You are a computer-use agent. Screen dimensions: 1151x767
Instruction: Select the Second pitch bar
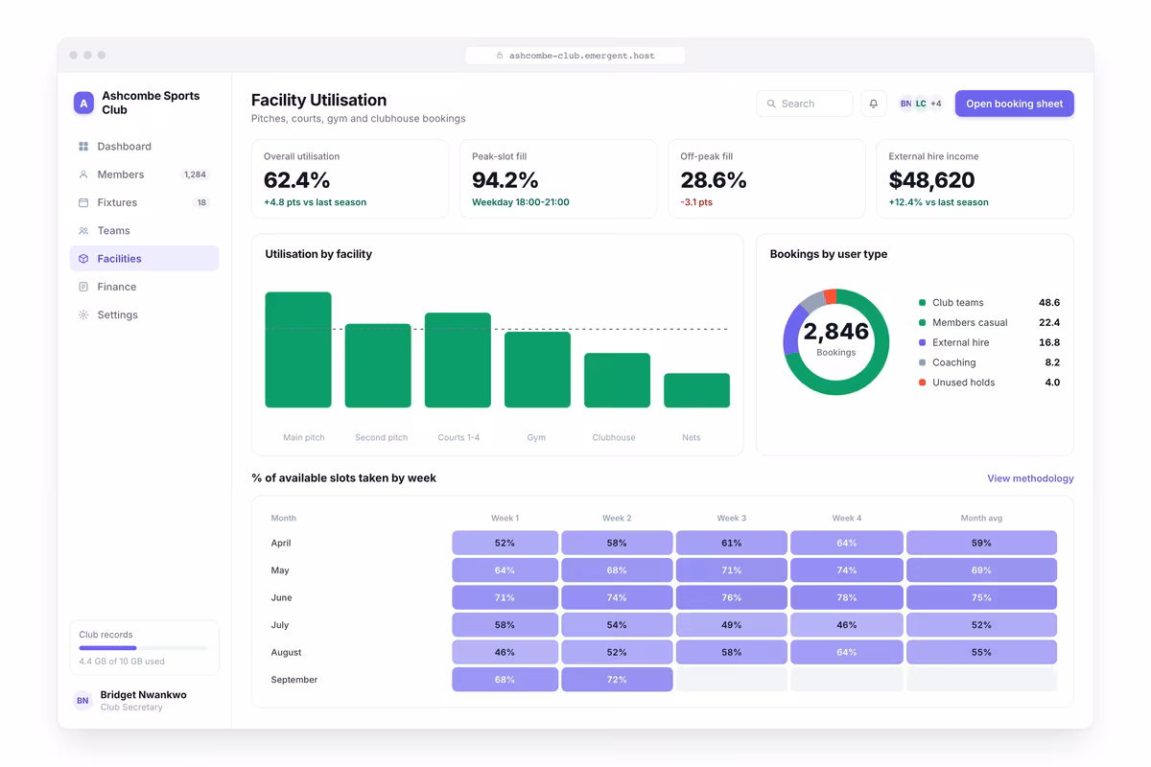[x=378, y=366]
